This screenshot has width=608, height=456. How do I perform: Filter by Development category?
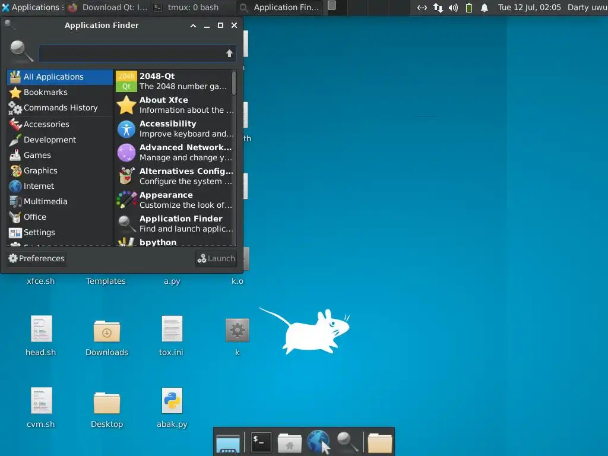[60, 140]
